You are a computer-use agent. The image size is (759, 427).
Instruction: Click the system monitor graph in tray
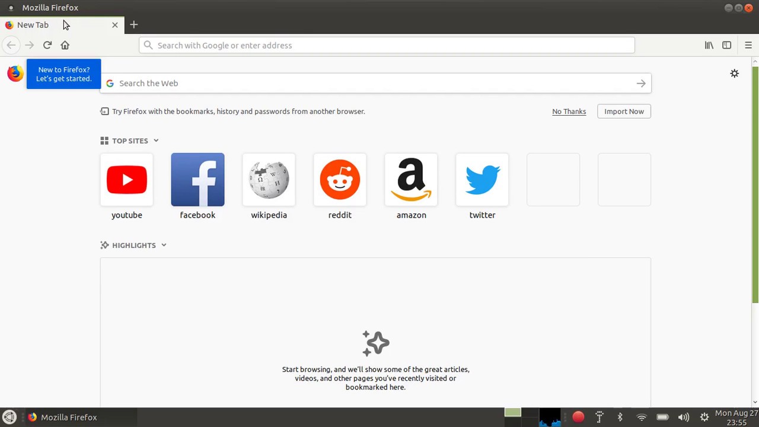point(550,417)
